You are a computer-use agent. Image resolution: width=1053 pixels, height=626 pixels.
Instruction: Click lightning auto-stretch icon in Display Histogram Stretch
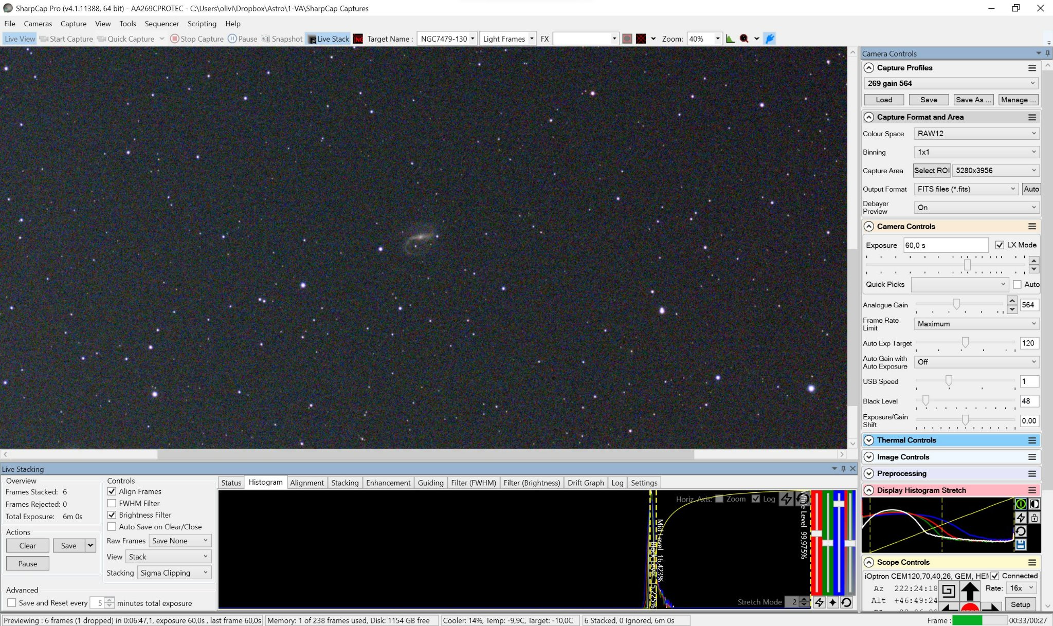1021,518
